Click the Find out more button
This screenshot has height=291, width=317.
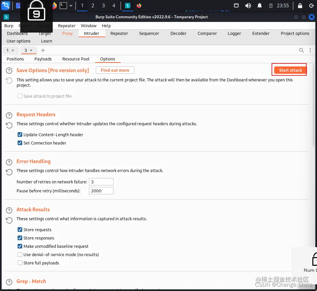(115, 70)
